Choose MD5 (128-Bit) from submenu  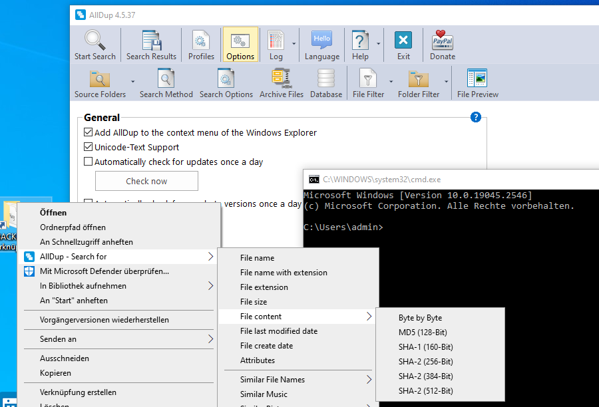point(423,333)
